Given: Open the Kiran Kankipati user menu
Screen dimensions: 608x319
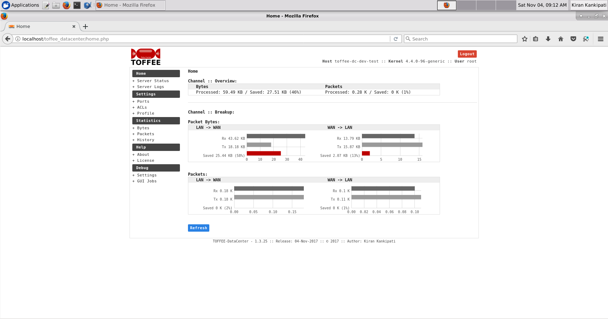Looking at the screenshot, I should click(x=589, y=5).
